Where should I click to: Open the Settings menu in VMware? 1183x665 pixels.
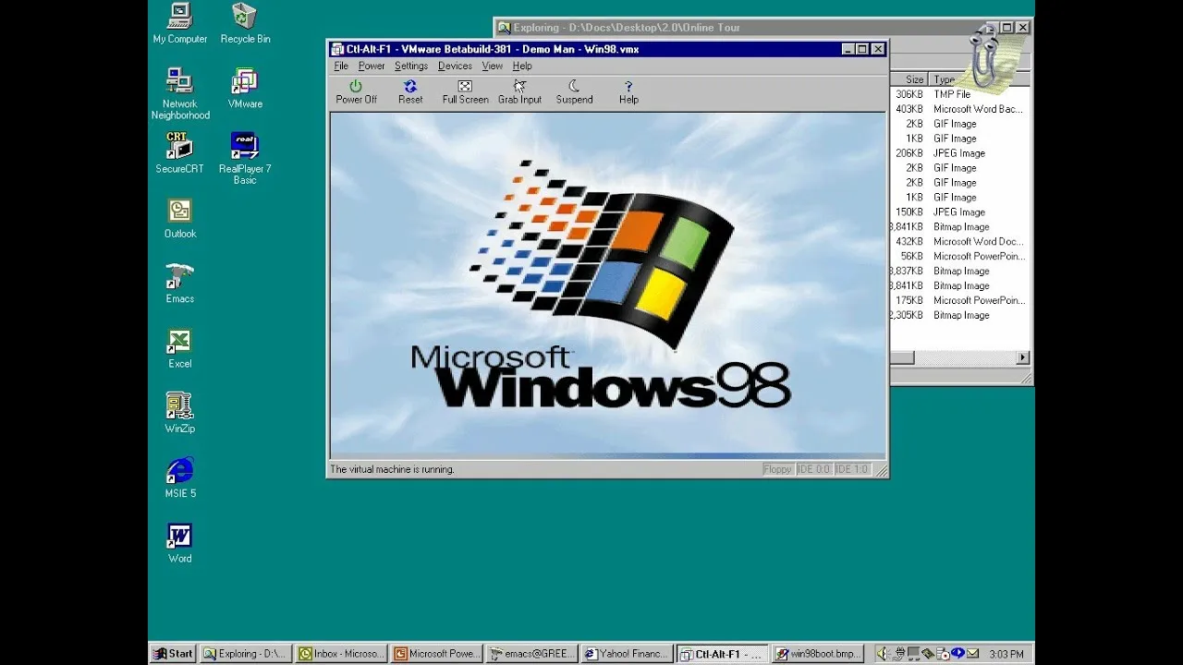[411, 66]
